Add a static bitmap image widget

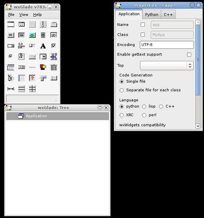click(x=32, y=35)
